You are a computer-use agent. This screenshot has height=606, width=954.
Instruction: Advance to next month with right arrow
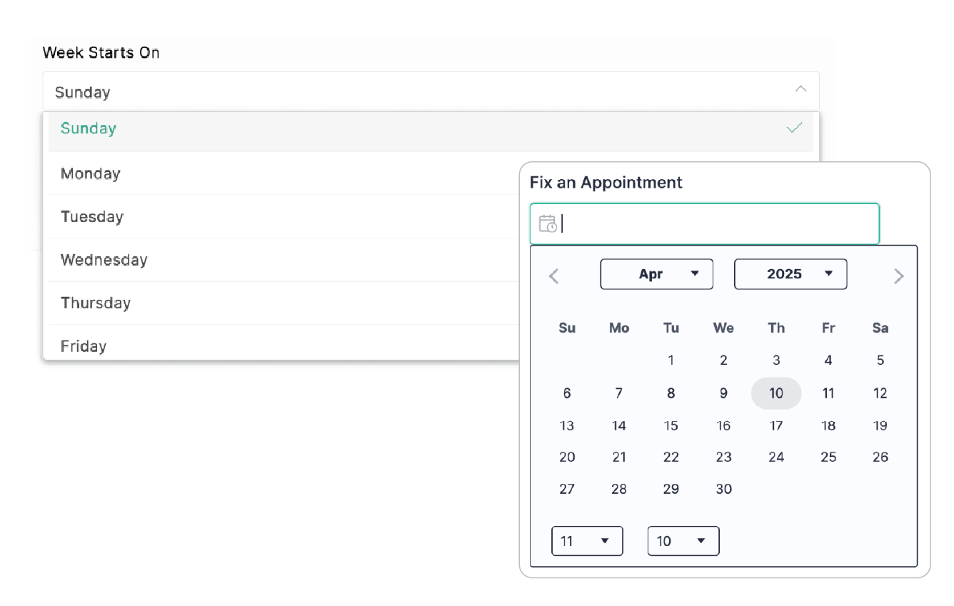tap(899, 276)
